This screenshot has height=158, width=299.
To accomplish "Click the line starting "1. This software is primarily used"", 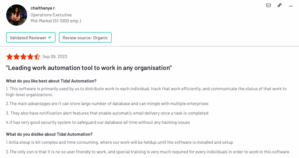I will pos(146,92).
